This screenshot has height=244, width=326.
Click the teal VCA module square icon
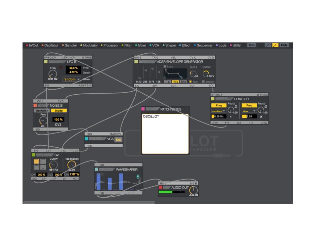pyautogui.click(x=86, y=139)
